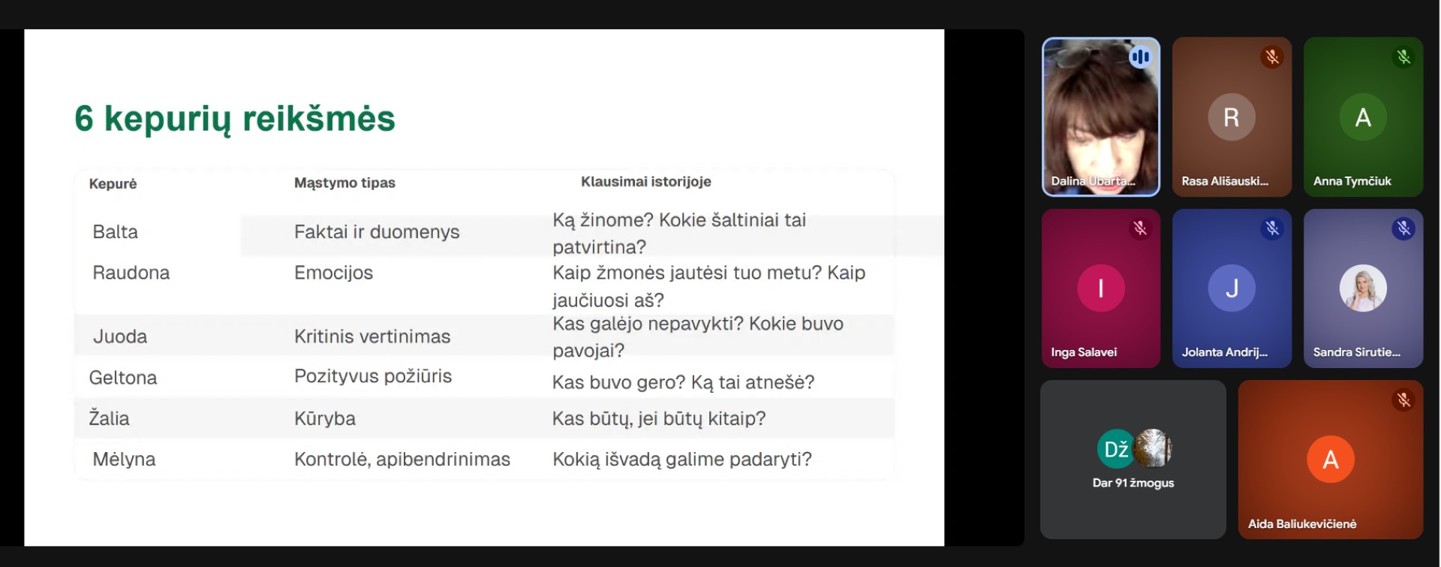The image size is (1441, 567).
Task: Click the Aida Baliukevičienė name label
Action: point(1301,524)
